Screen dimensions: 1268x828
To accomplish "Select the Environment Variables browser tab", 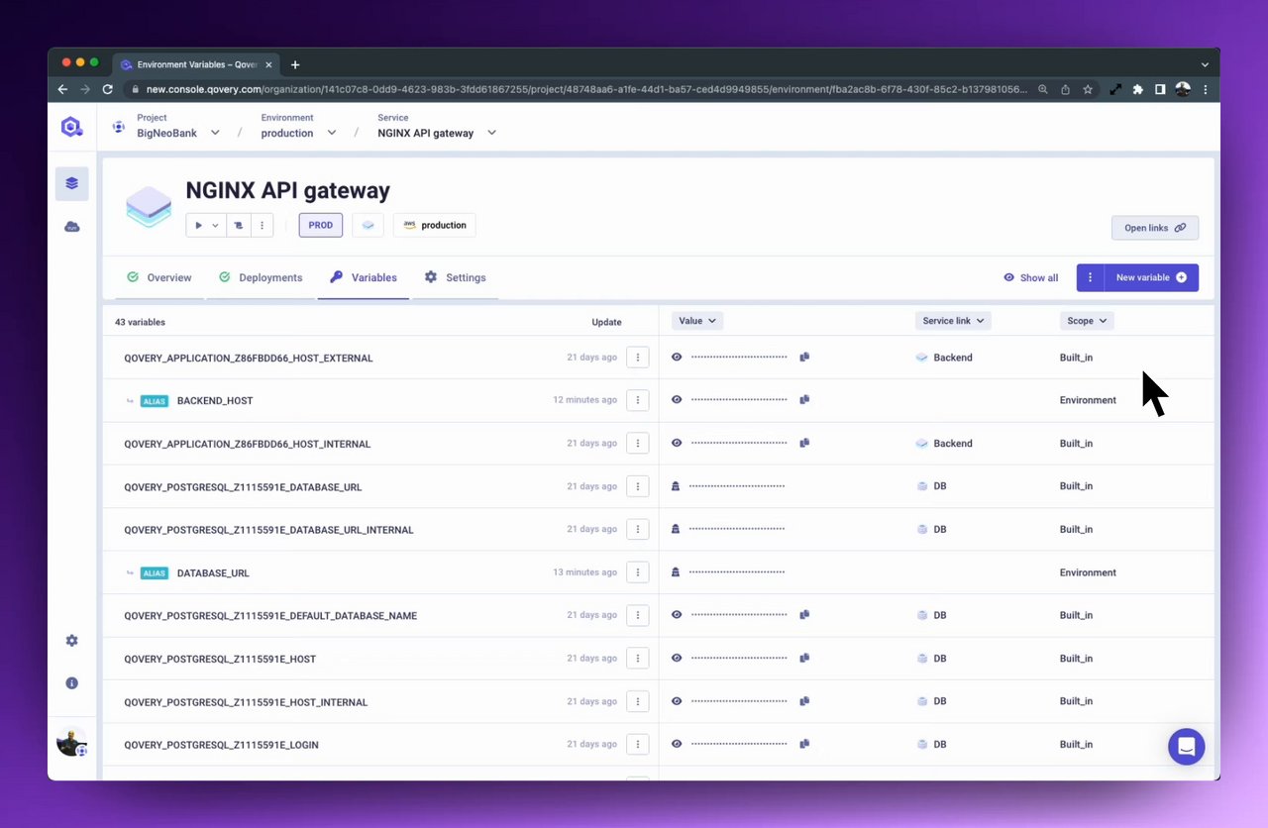I will tap(194, 64).
